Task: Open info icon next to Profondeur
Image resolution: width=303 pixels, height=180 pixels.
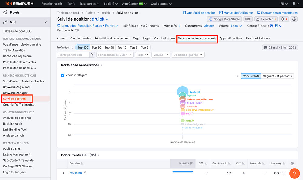Action: point(72,47)
